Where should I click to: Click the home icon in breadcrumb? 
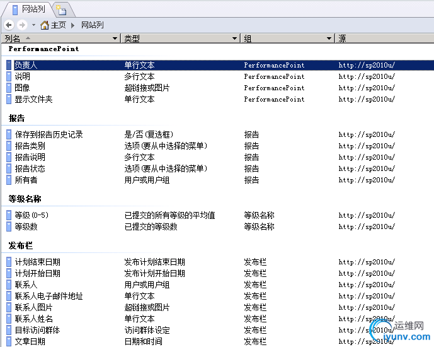point(45,25)
